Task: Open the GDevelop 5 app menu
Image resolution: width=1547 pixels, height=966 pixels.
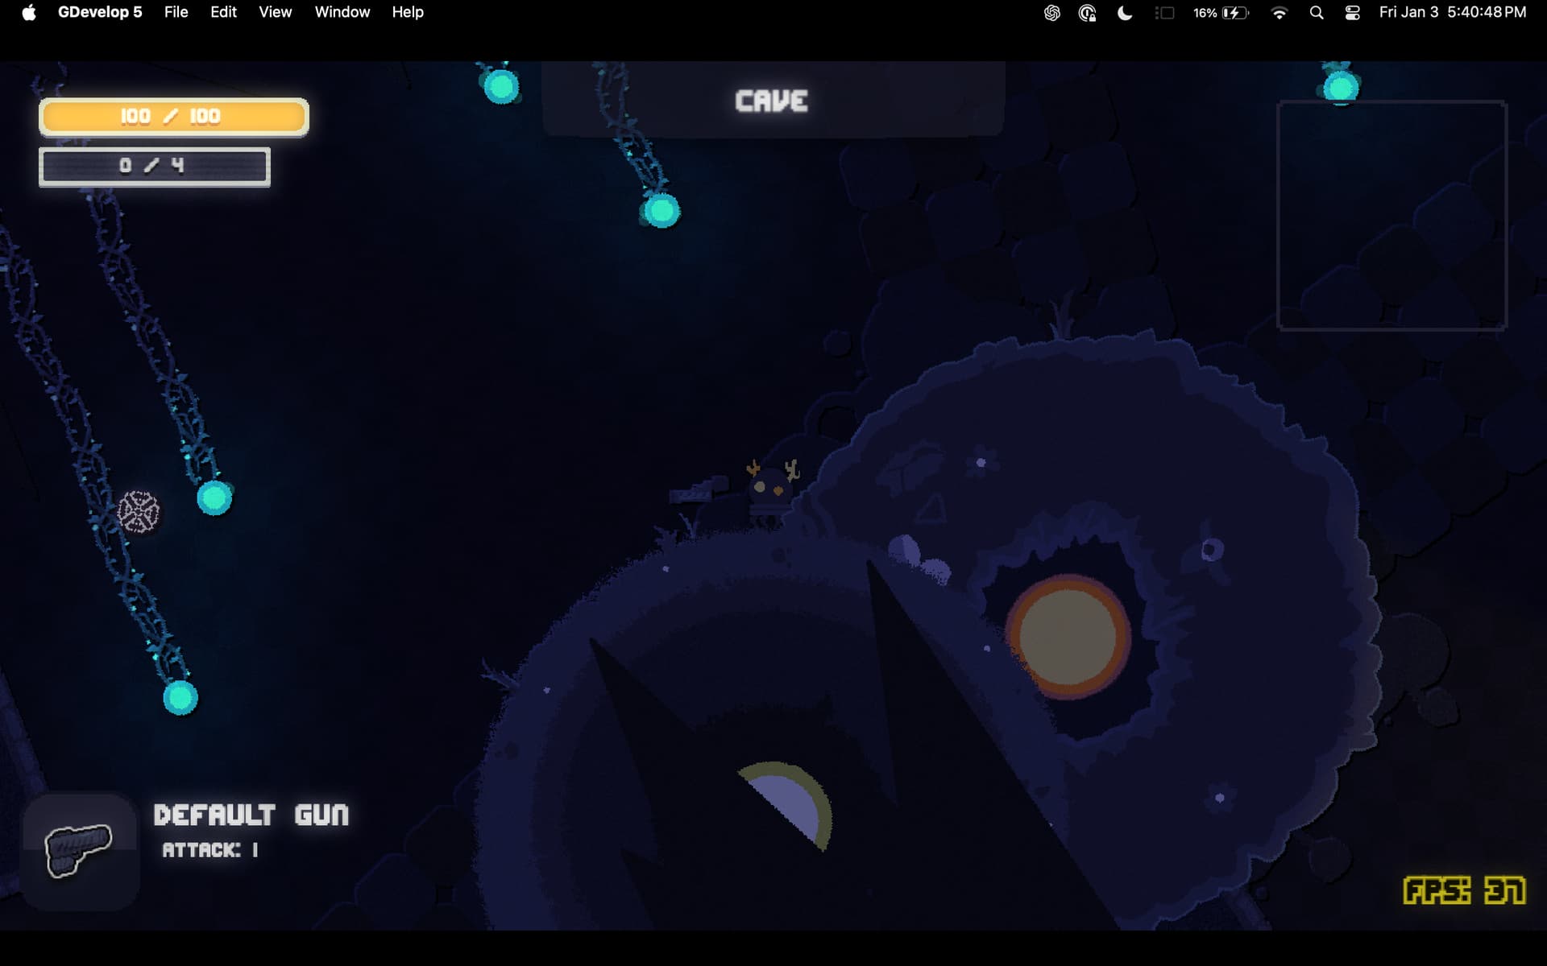Action: point(100,12)
